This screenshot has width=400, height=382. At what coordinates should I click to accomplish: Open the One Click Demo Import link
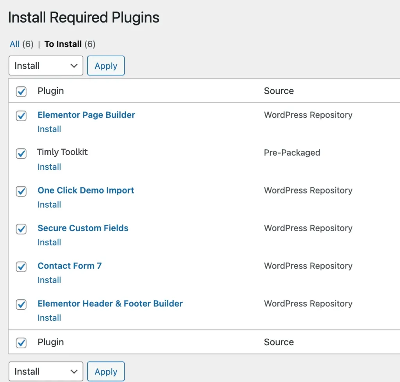[x=86, y=190]
